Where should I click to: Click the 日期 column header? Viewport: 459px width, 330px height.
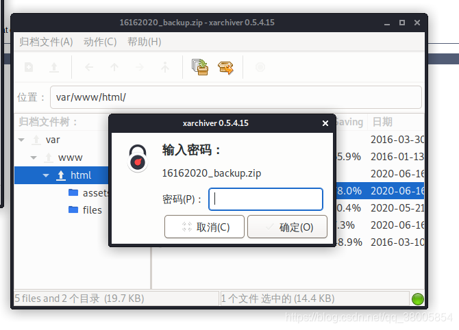[382, 122]
